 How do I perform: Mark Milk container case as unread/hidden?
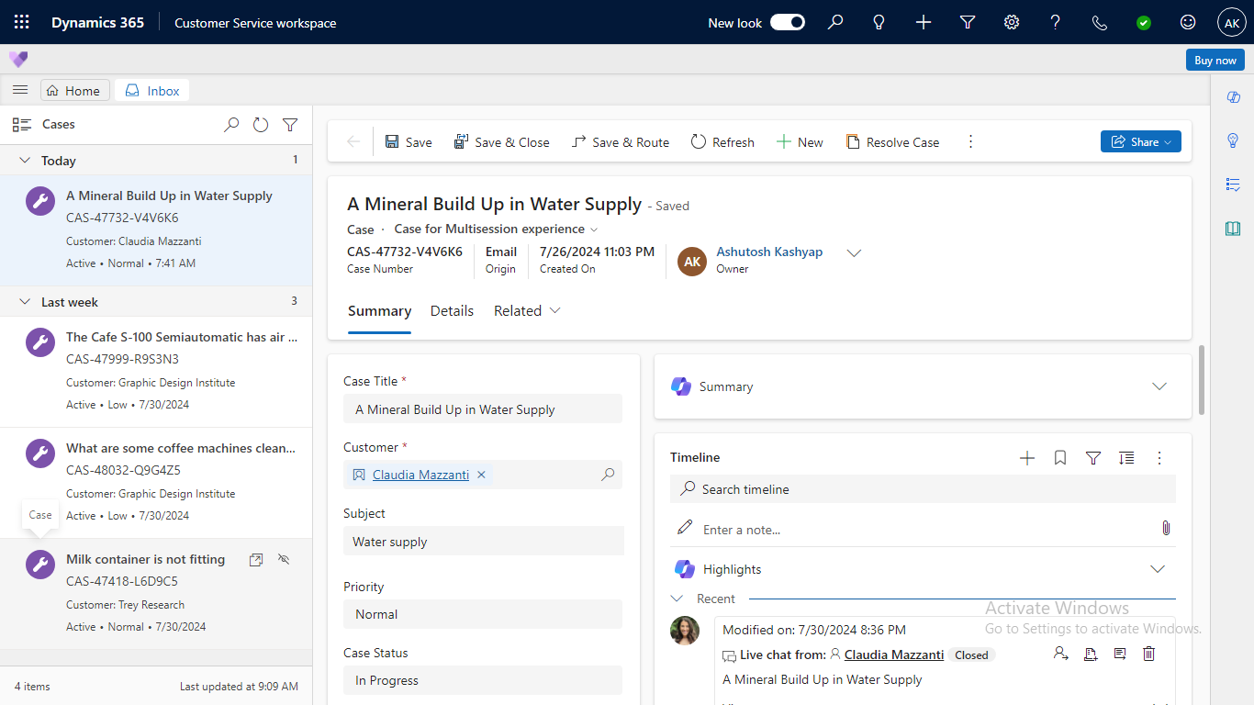[284, 559]
